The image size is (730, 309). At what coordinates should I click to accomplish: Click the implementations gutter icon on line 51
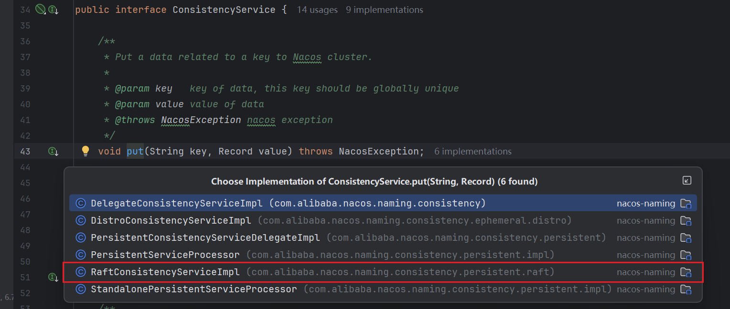(53, 277)
